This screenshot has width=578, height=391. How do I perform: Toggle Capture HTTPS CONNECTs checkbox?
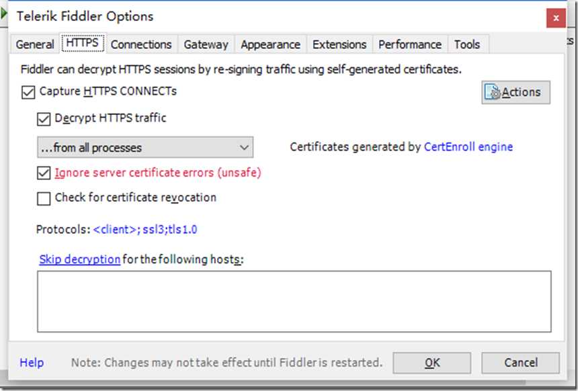pos(28,92)
